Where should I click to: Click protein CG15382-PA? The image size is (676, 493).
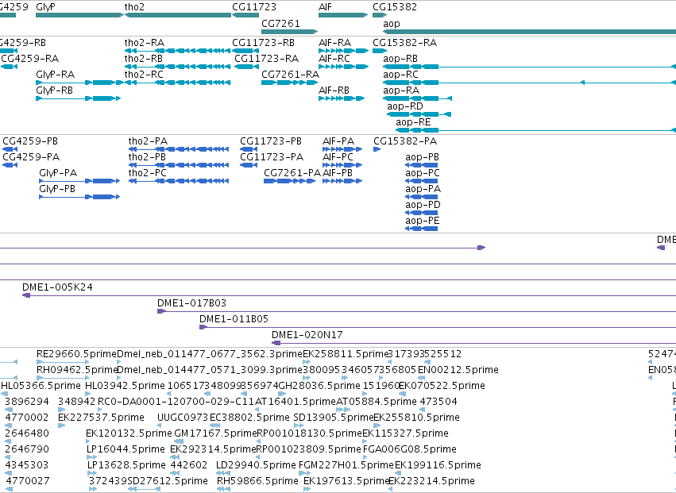click(377, 149)
